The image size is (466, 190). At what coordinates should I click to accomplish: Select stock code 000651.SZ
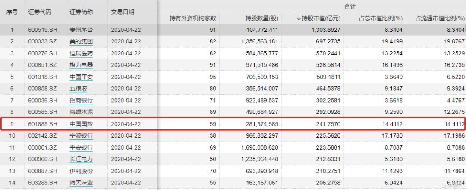click(x=42, y=65)
